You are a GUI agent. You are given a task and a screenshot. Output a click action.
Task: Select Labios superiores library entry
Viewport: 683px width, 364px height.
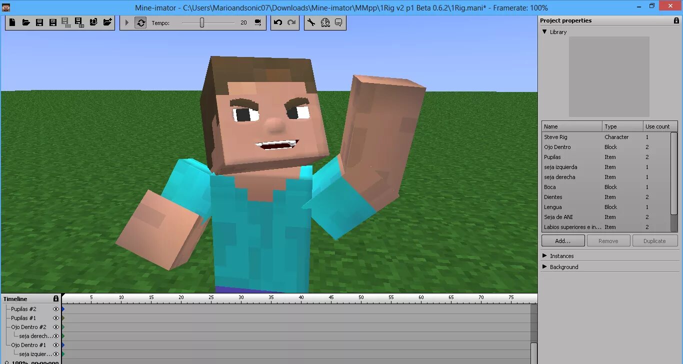[x=606, y=227]
